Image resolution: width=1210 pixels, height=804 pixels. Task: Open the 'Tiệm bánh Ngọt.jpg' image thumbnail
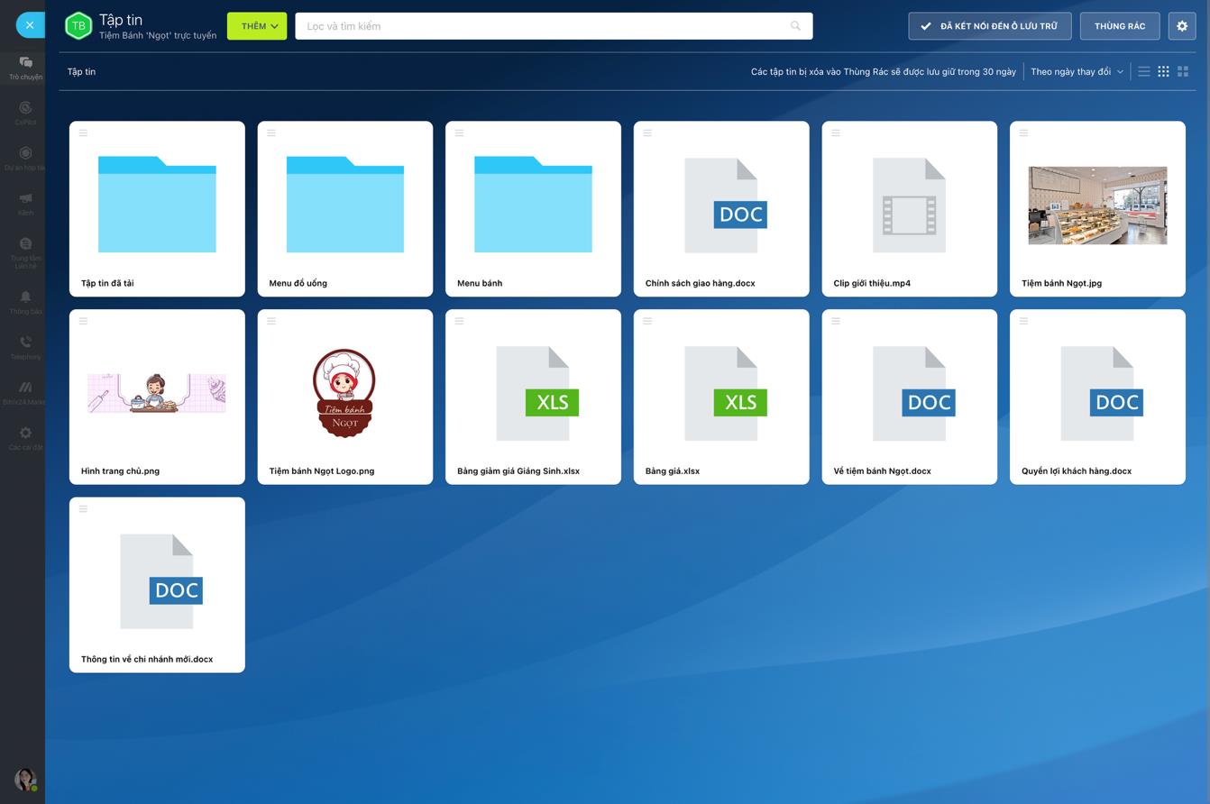[x=1097, y=206]
